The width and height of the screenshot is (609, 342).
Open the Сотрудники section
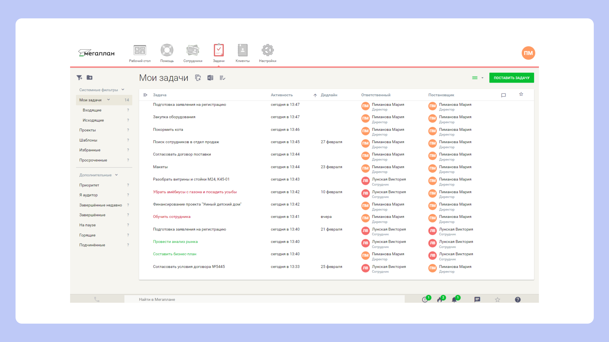tap(193, 53)
